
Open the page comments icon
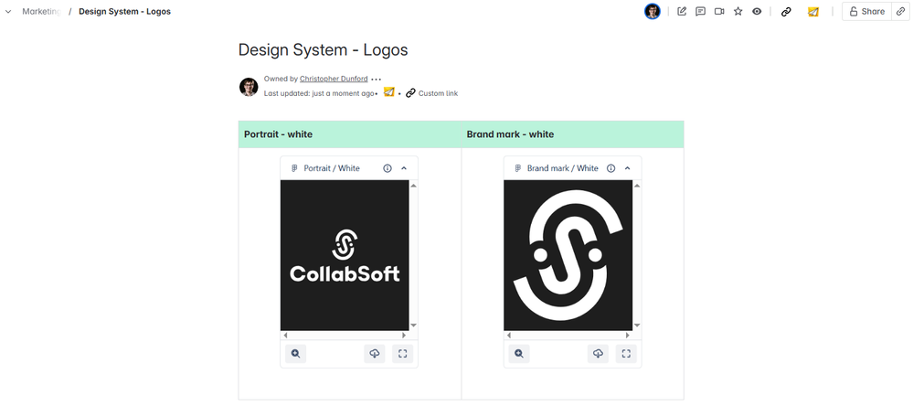click(x=700, y=12)
